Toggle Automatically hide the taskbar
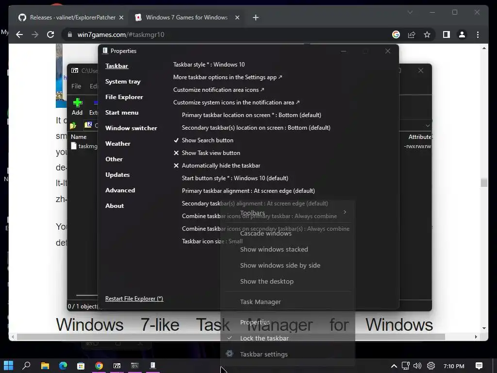This screenshot has height=373, width=497. (x=217, y=166)
